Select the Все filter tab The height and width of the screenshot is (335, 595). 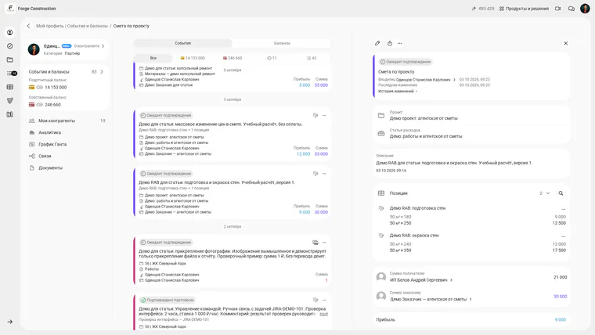(x=153, y=58)
